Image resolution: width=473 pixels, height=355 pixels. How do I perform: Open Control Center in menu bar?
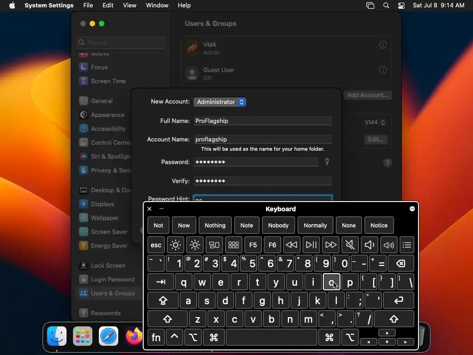401,6
